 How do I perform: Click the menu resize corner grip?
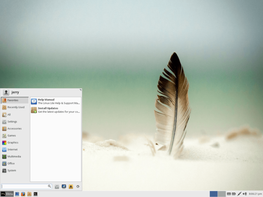coord(81,90)
